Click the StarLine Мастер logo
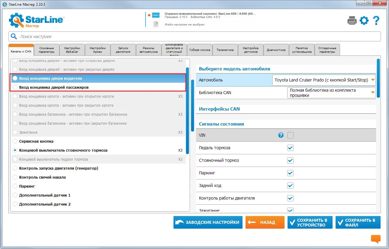 click(36, 20)
